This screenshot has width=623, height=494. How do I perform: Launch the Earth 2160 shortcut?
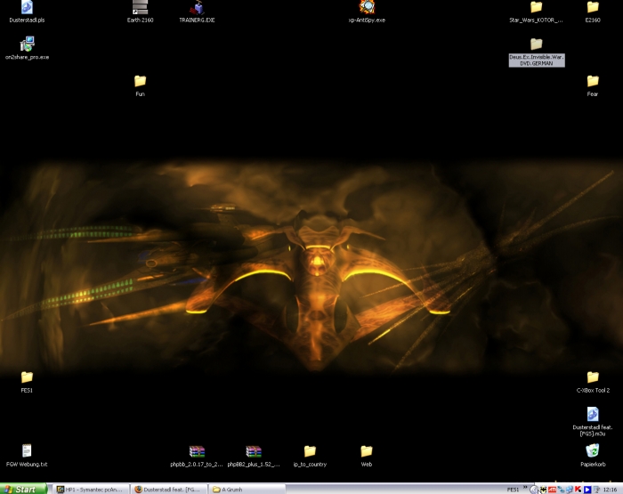click(140, 12)
